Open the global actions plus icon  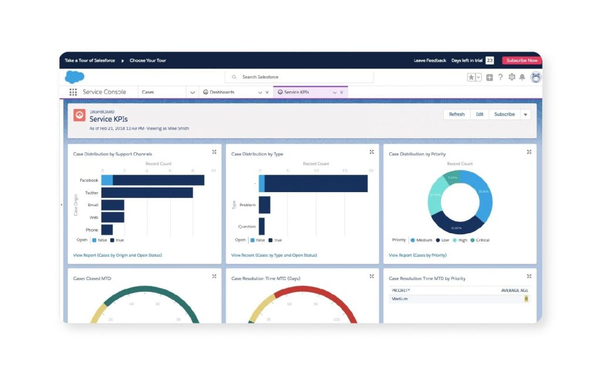pos(489,77)
